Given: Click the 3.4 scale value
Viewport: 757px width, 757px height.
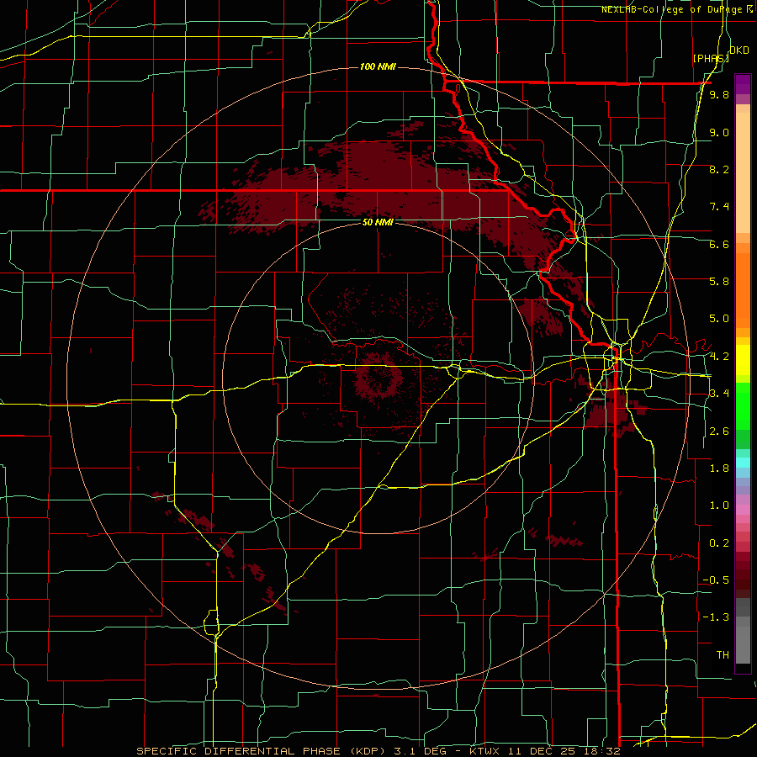Looking at the screenshot, I should tap(719, 394).
